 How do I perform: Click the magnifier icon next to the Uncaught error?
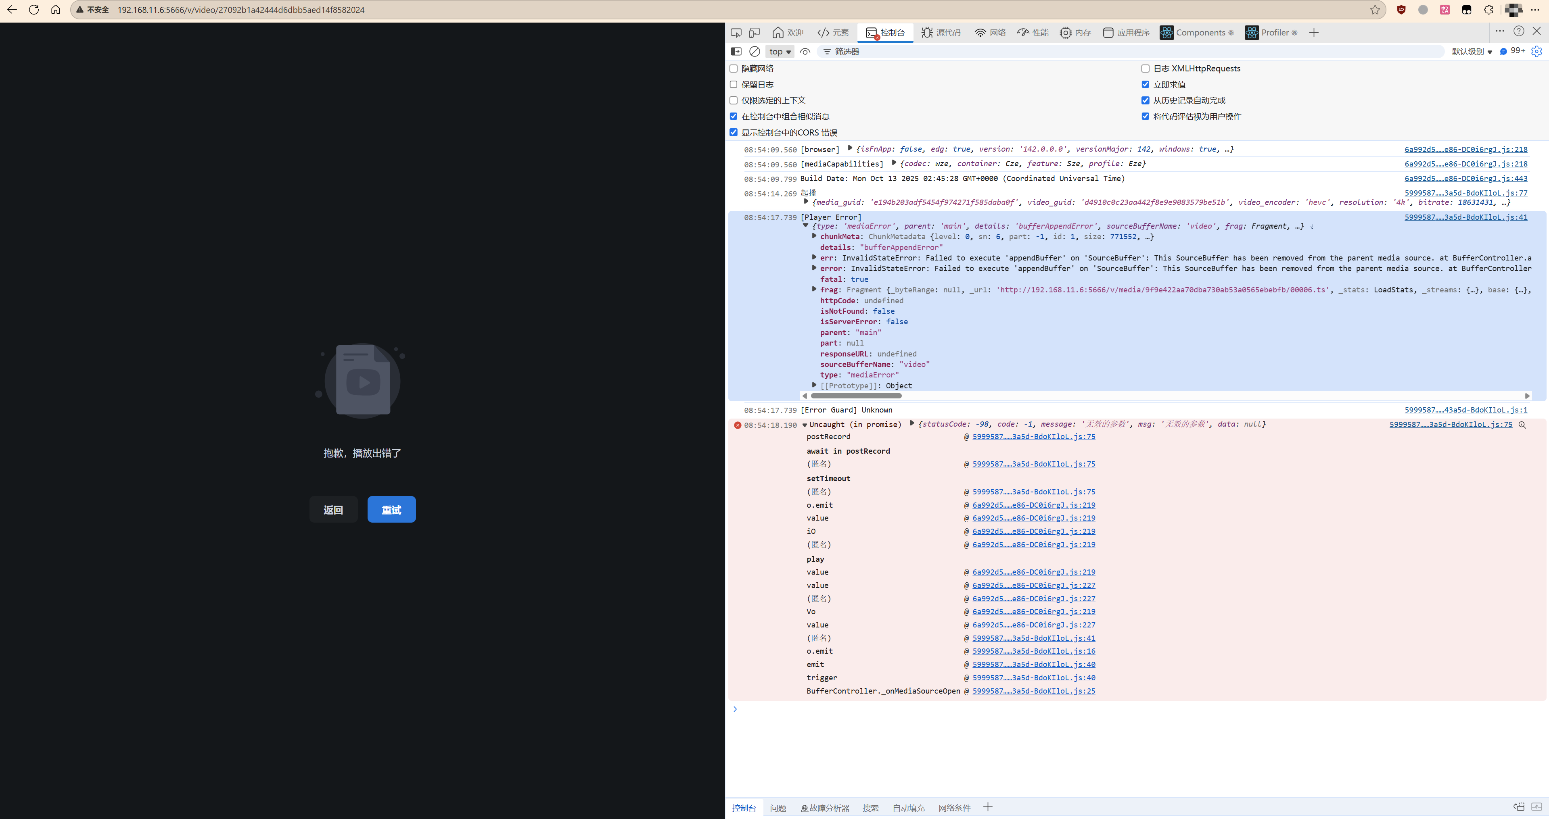pos(1522,425)
